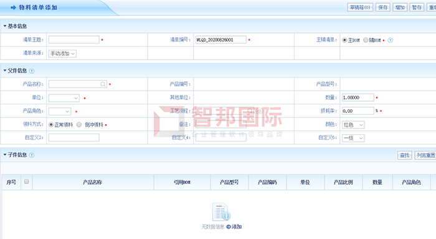This screenshot has width=436, height=239.
Task: Click the magnifier icon in 产品名称 field
Action: tap(103, 84)
